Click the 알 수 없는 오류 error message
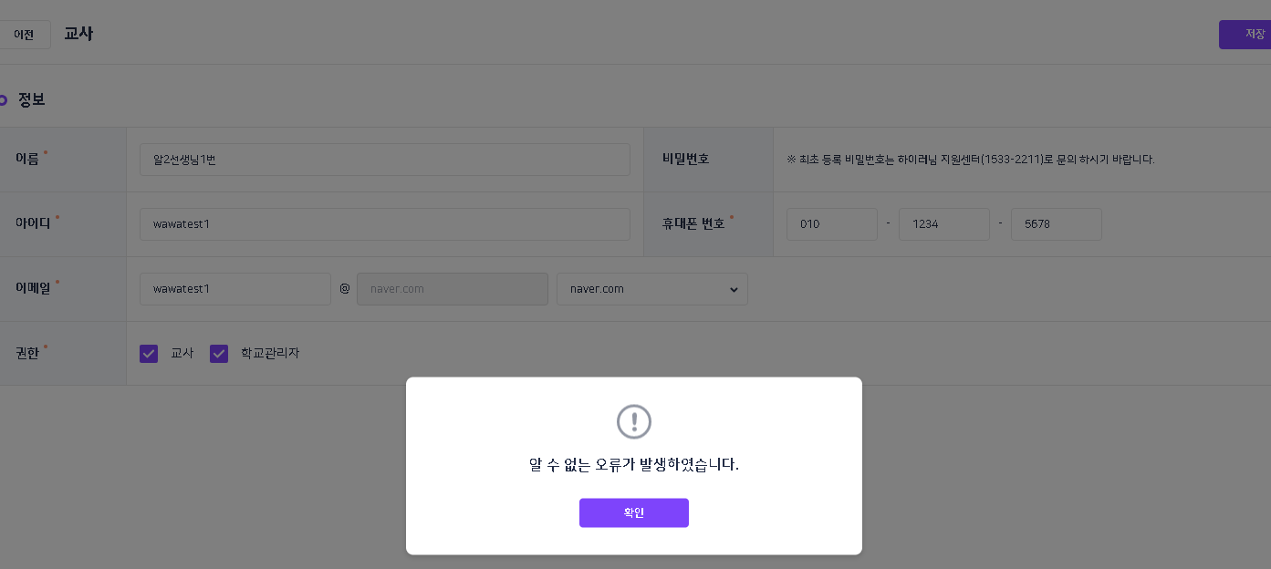Viewport: 1271px width, 569px height. pyautogui.click(x=634, y=465)
